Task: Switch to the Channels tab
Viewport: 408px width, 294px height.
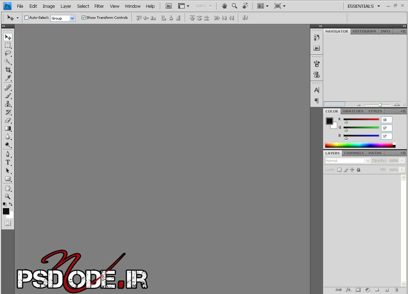Action: coord(354,153)
